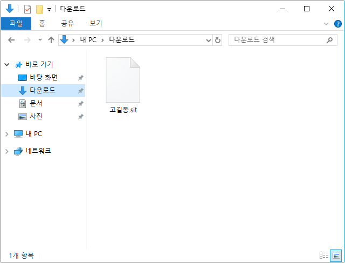Expand the chevron after 내 PC in the breadcrumb
The image size is (345, 263).
pos(102,40)
